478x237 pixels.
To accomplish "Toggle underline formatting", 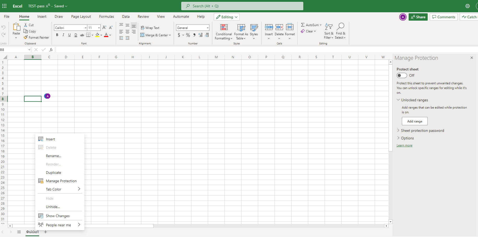I will 69,35.
